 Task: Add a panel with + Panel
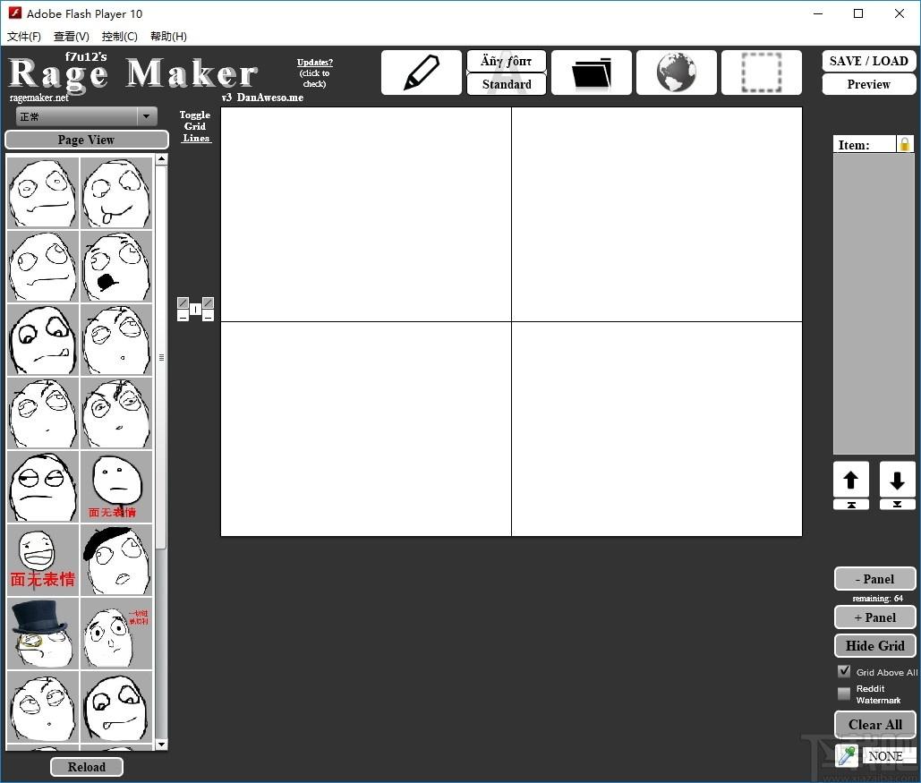(874, 617)
